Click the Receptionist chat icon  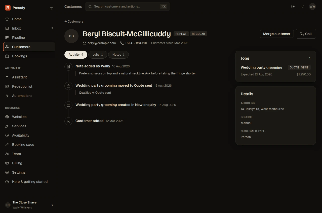pyautogui.click(x=7, y=86)
